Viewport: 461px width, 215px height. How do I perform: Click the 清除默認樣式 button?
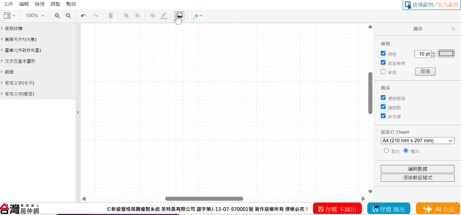tap(417, 178)
